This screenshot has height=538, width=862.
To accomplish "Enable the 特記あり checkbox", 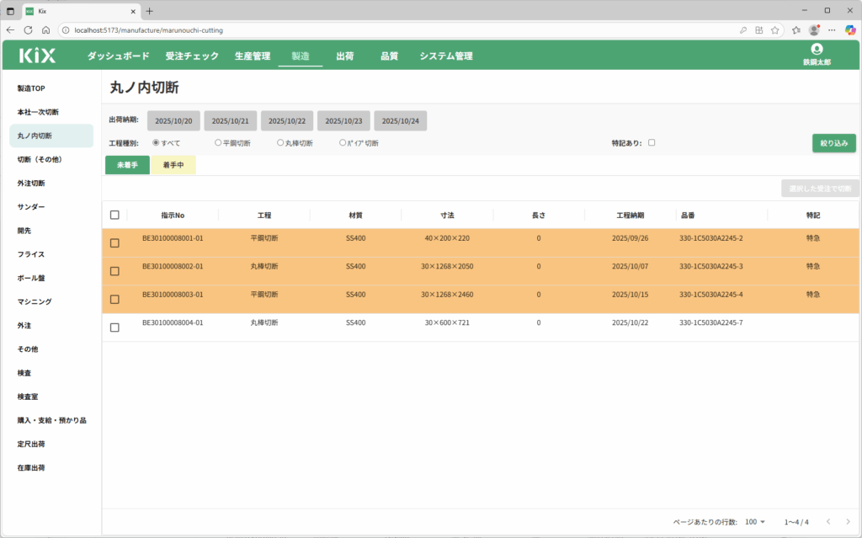I will [652, 143].
